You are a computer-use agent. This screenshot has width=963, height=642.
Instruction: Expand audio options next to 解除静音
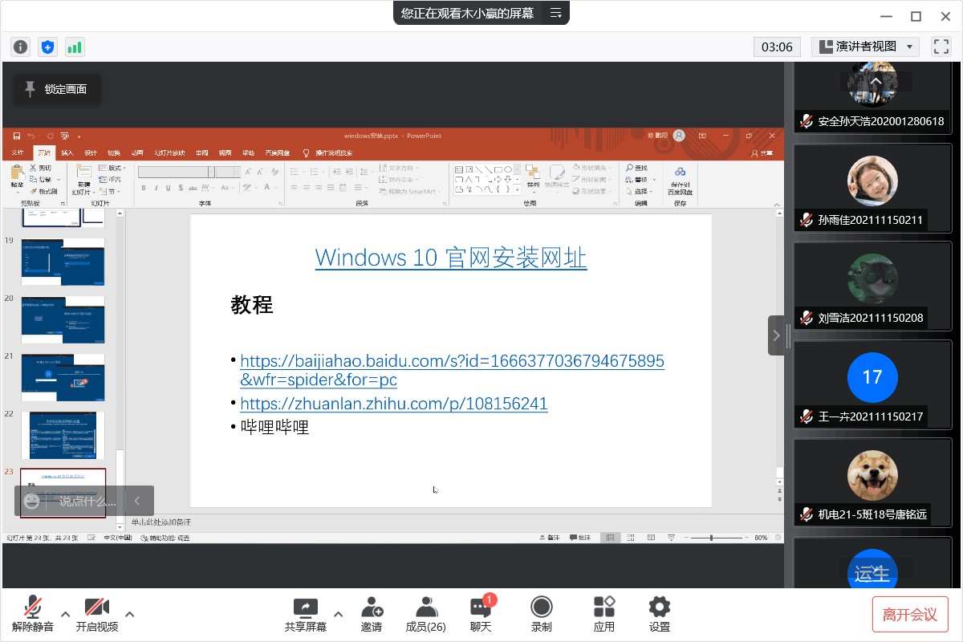pos(66,615)
